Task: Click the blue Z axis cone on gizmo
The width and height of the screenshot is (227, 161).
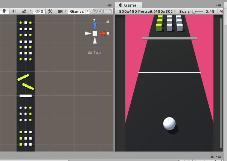Action: tap(95, 26)
